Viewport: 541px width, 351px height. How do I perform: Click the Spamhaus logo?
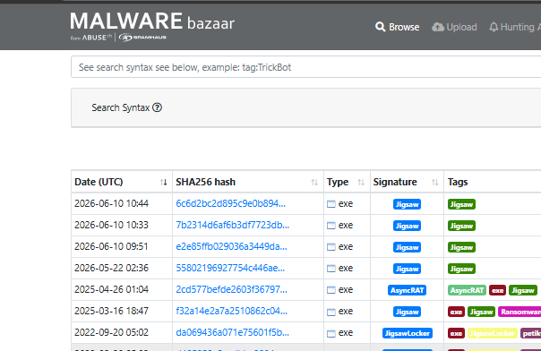(x=142, y=38)
